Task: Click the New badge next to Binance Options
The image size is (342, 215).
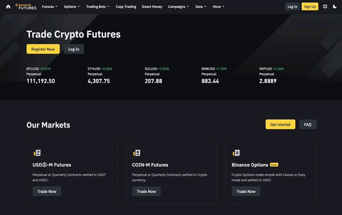Action: pos(274,165)
